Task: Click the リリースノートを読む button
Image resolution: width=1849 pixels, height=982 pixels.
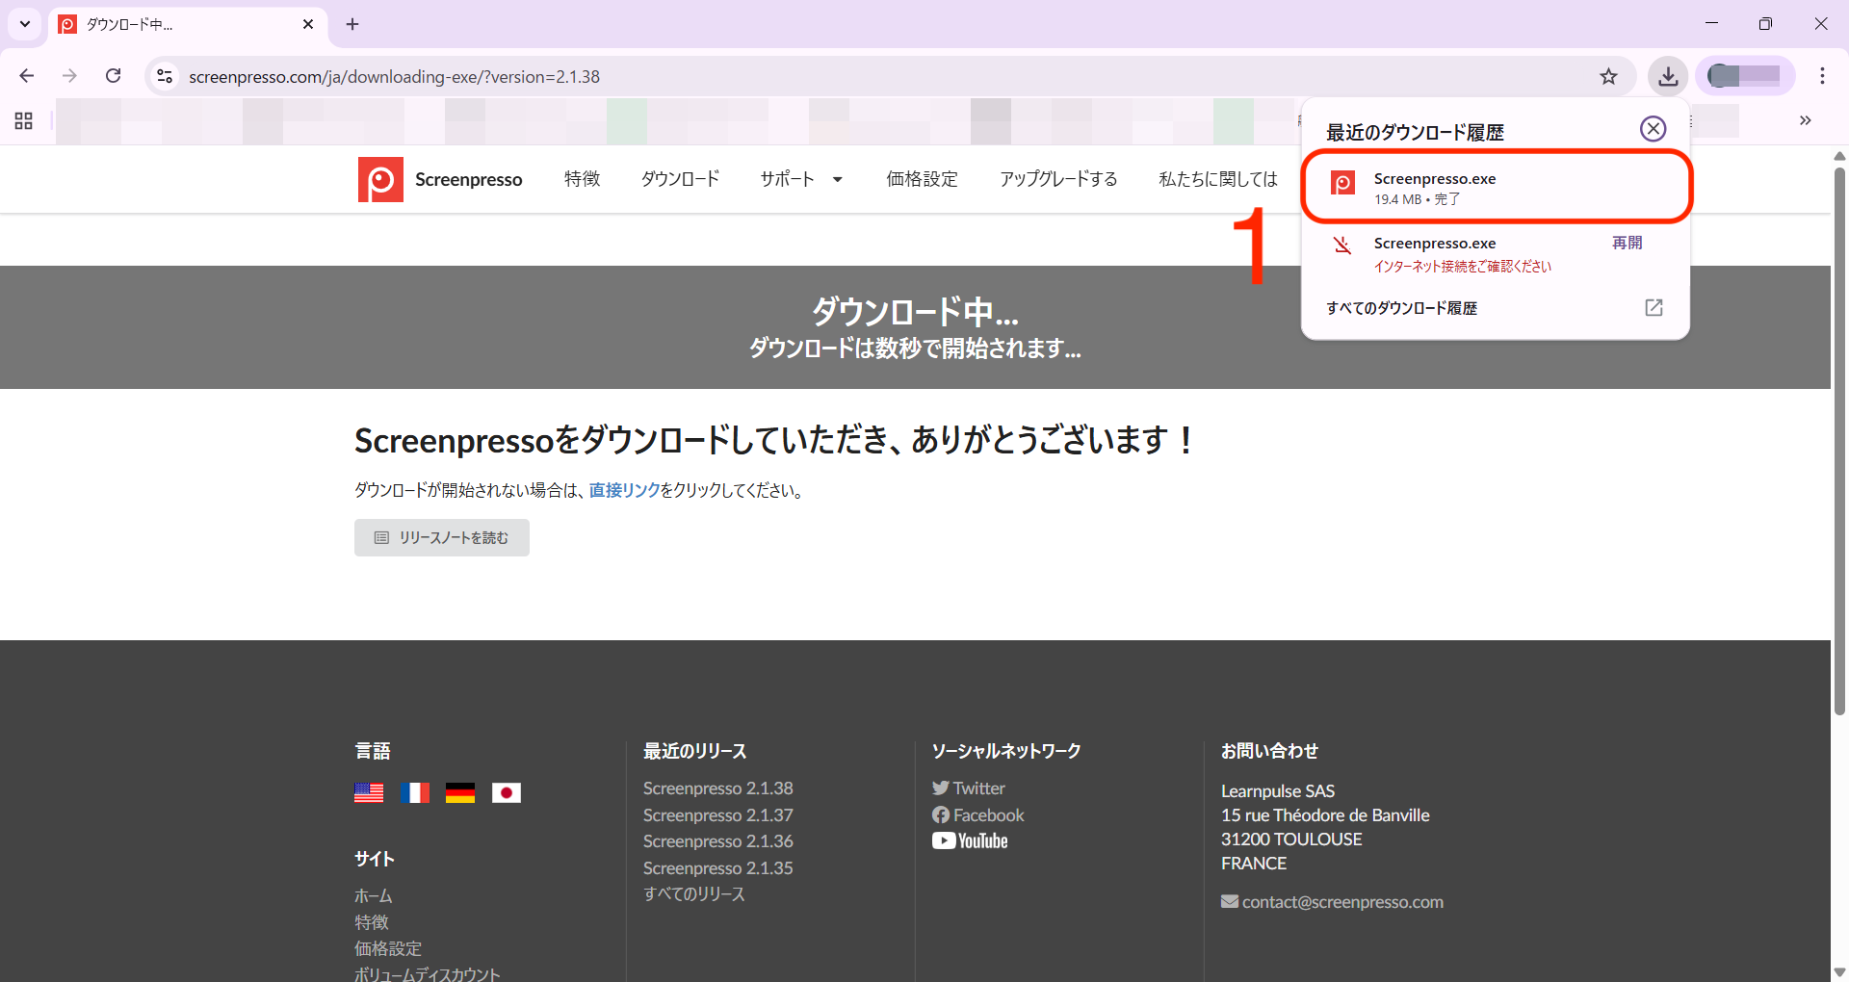Action: pyautogui.click(x=441, y=537)
